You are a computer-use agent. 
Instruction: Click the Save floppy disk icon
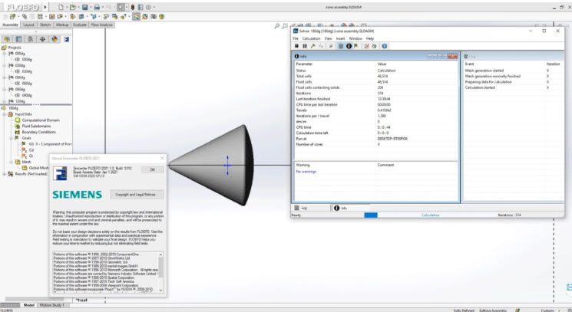click(x=84, y=7)
